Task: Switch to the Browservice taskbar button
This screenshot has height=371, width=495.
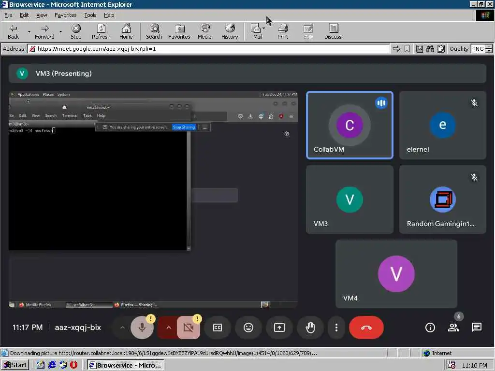Action: click(125, 365)
